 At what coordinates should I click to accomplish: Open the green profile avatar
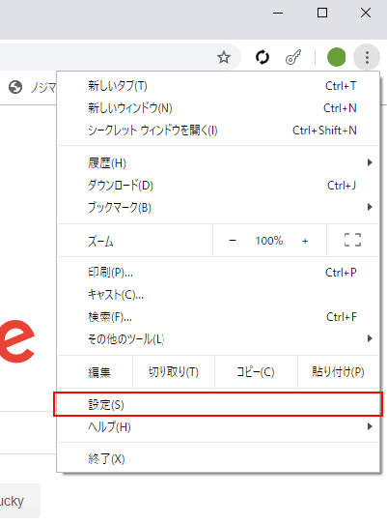tap(336, 57)
